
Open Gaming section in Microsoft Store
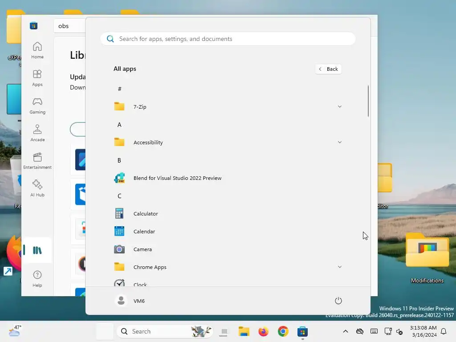point(37,106)
